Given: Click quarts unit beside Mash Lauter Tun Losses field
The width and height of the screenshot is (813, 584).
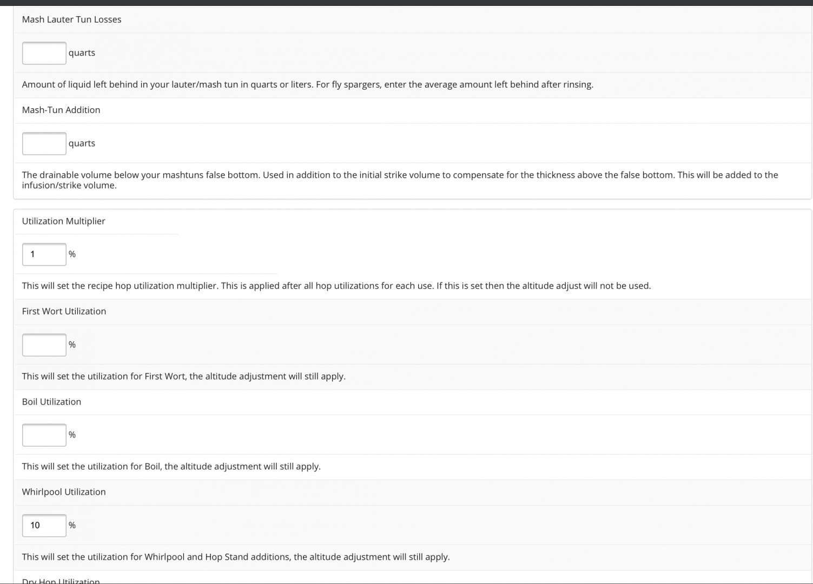Looking at the screenshot, I should coord(82,53).
